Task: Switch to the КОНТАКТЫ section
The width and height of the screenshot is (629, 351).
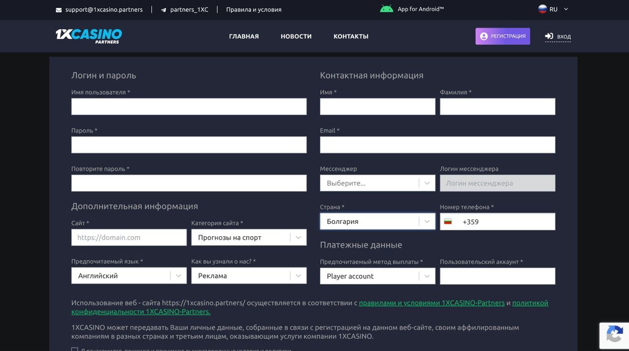Action: coord(350,36)
